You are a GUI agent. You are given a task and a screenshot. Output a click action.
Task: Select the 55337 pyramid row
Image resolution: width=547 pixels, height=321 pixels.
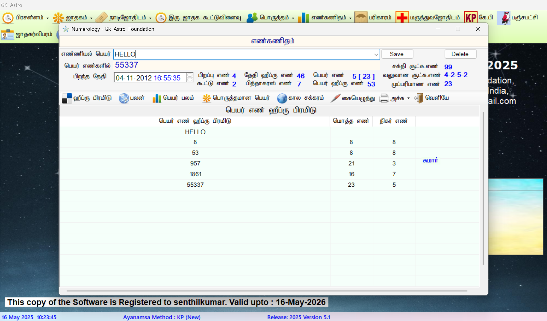(x=270, y=185)
